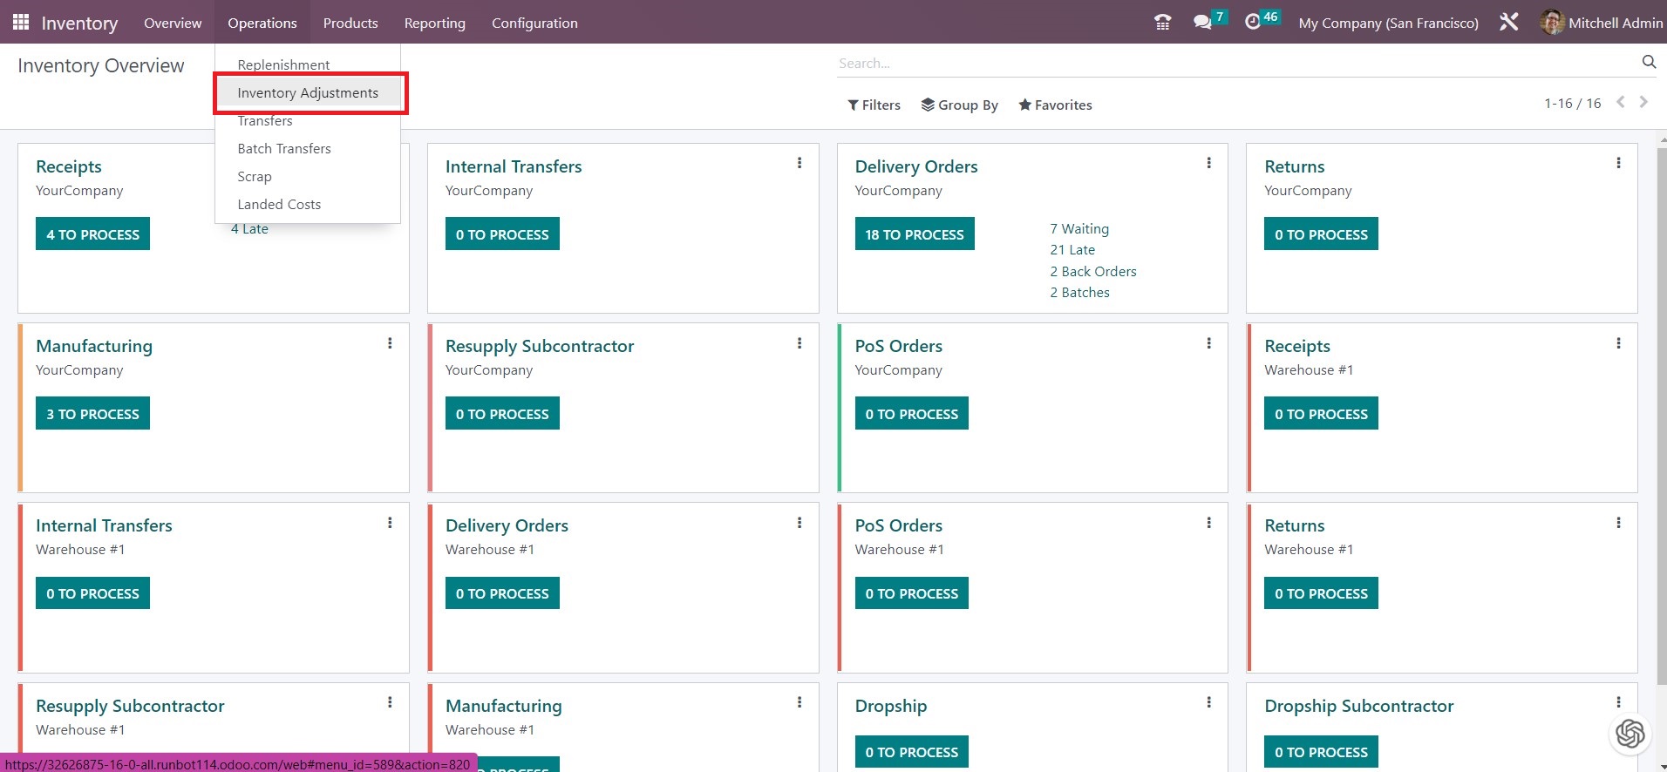The height and width of the screenshot is (772, 1667).
Task: Click 18 TO PROCESS on Delivery Orders
Action: pos(915,234)
